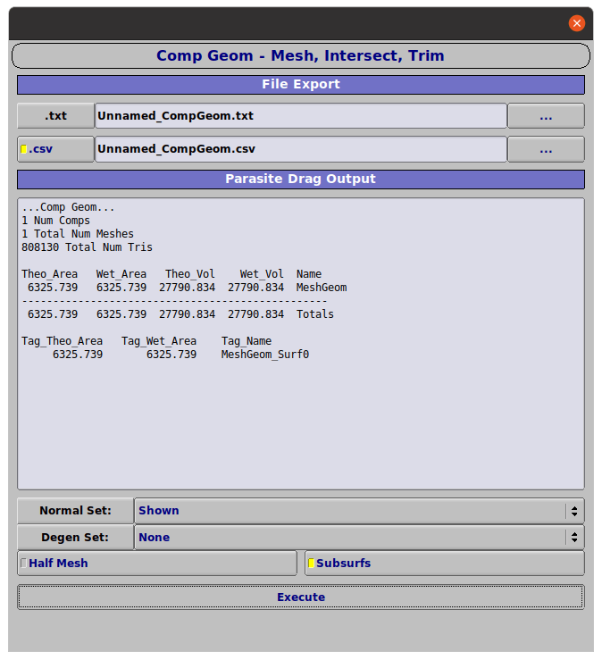Disable the Subsurfs option
Viewport: 602px width, 660px height.
coord(444,564)
